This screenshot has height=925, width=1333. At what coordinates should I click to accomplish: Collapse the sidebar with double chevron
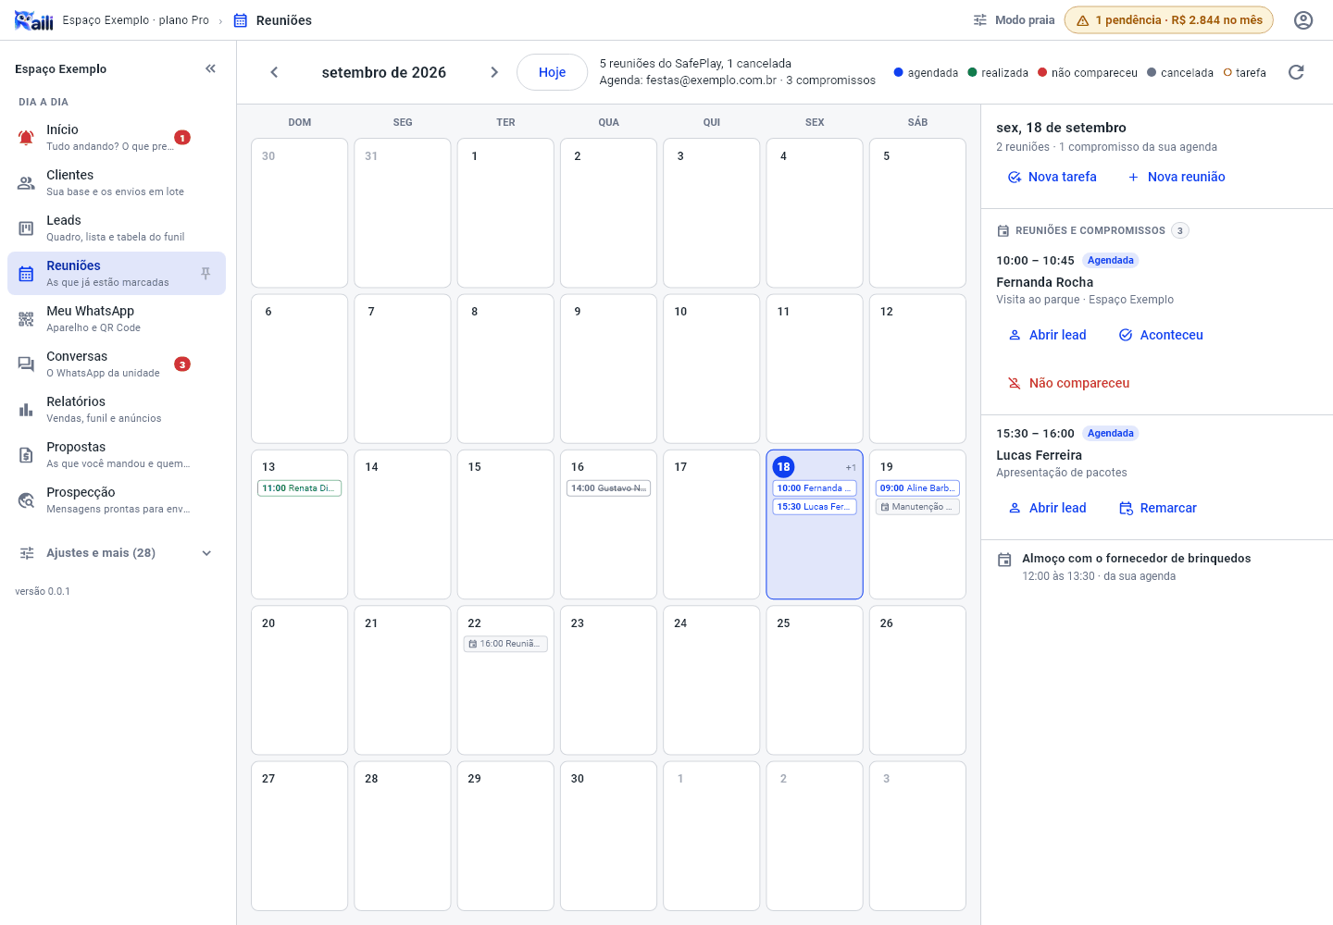point(210,68)
